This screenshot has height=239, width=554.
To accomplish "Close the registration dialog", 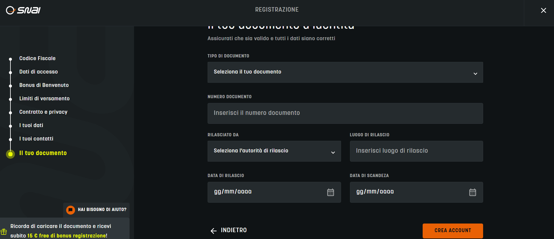I will [543, 10].
